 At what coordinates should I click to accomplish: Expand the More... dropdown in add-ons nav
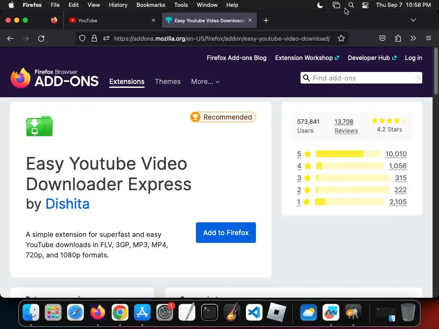(205, 82)
